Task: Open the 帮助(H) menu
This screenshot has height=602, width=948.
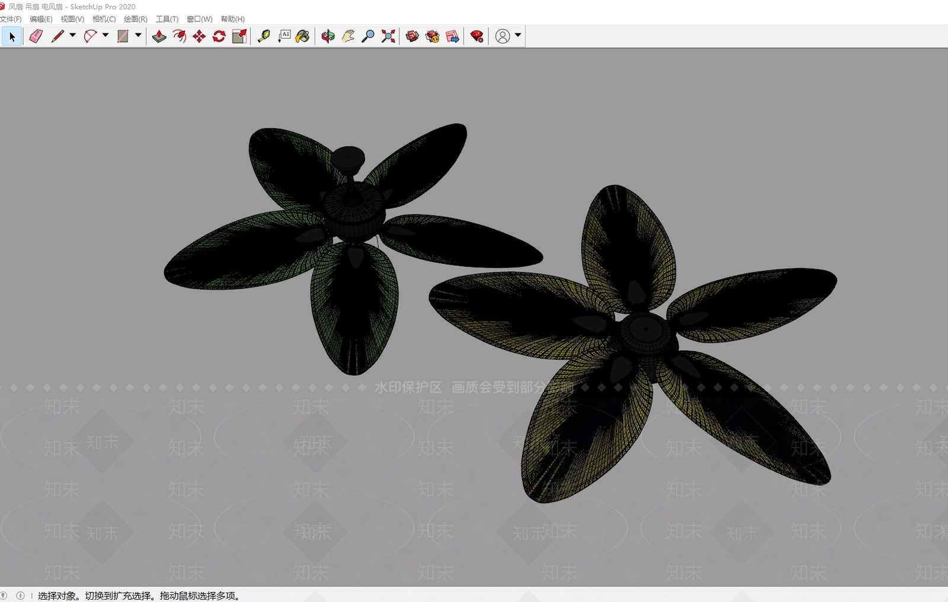Action: (x=232, y=19)
